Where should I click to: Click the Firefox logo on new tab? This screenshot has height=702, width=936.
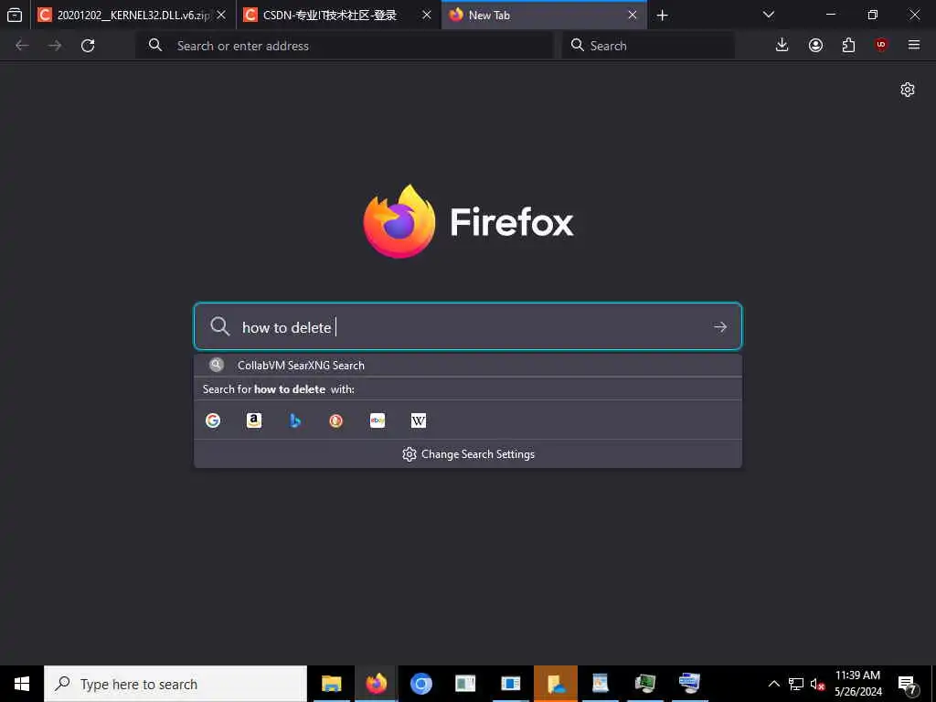(x=468, y=221)
